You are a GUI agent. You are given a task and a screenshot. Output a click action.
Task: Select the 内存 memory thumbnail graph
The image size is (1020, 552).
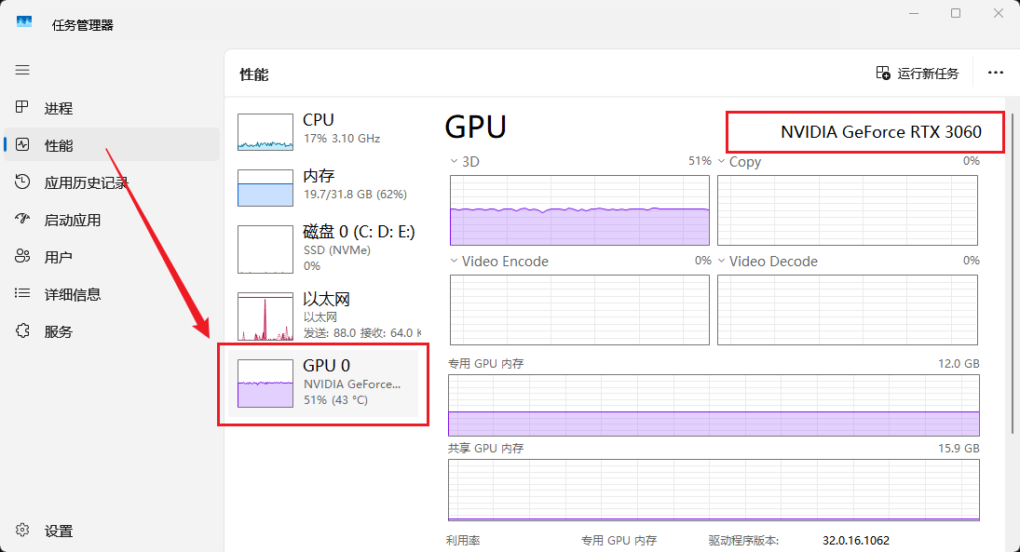pos(265,188)
